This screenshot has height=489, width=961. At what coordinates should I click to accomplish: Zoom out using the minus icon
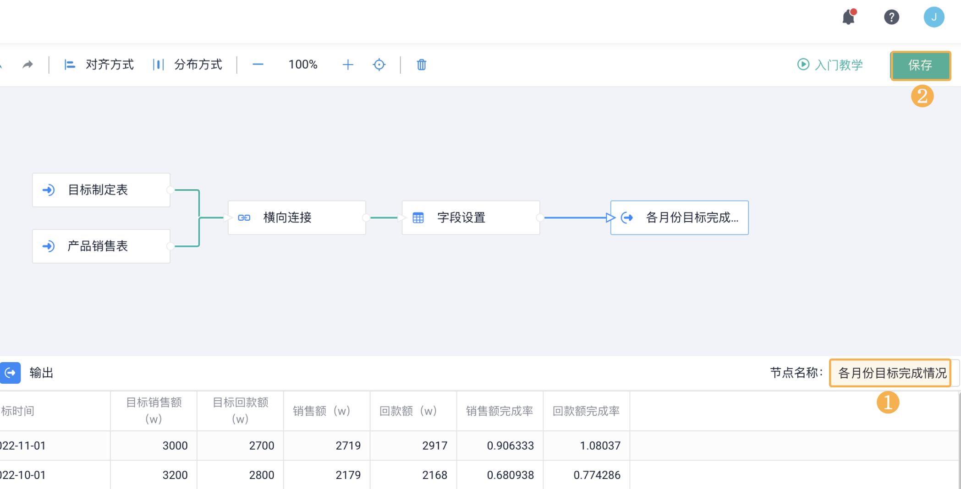pos(258,65)
